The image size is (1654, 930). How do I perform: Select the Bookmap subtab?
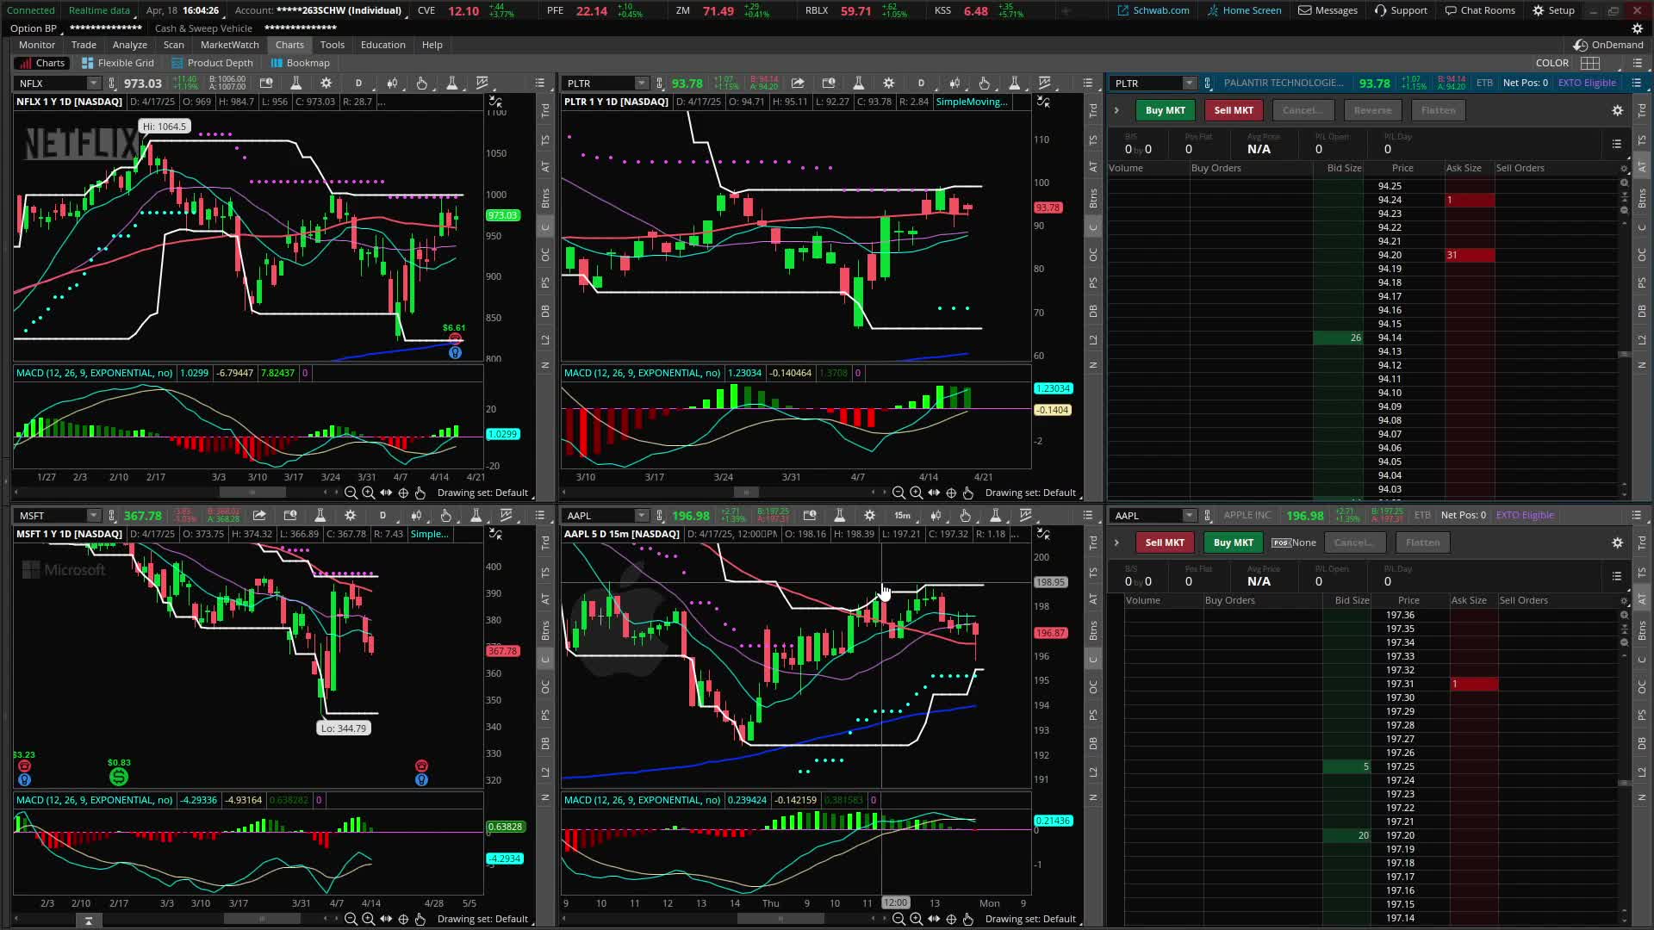tap(301, 63)
